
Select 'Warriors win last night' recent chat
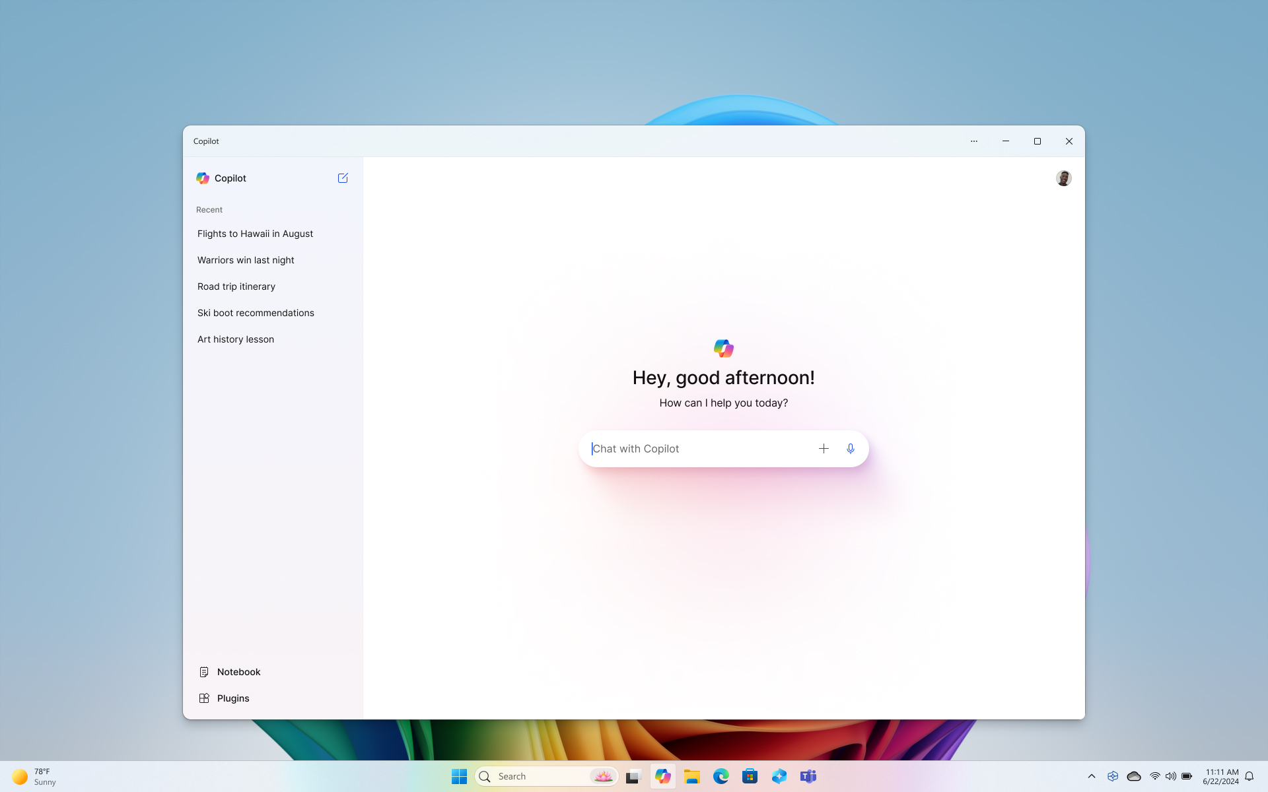tap(246, 260)
